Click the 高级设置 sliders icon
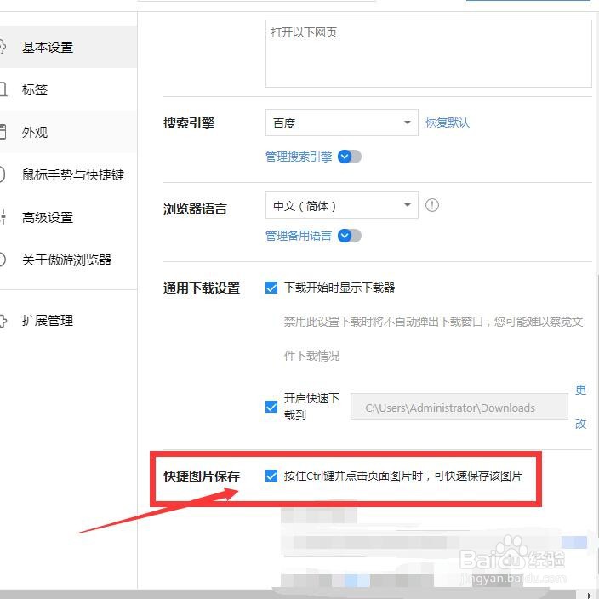The image size is (599, 599). click(x=3, y=217)
